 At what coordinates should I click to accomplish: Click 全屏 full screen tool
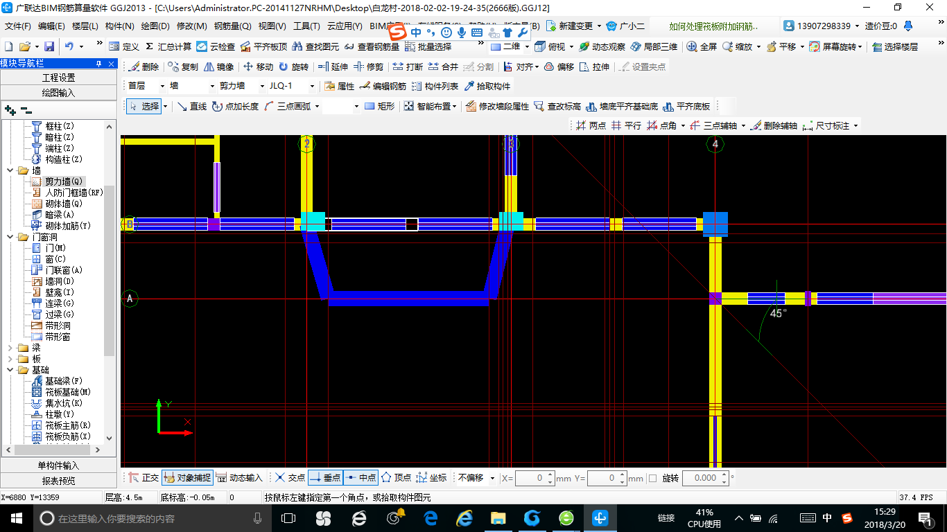(x=702, y=46)
